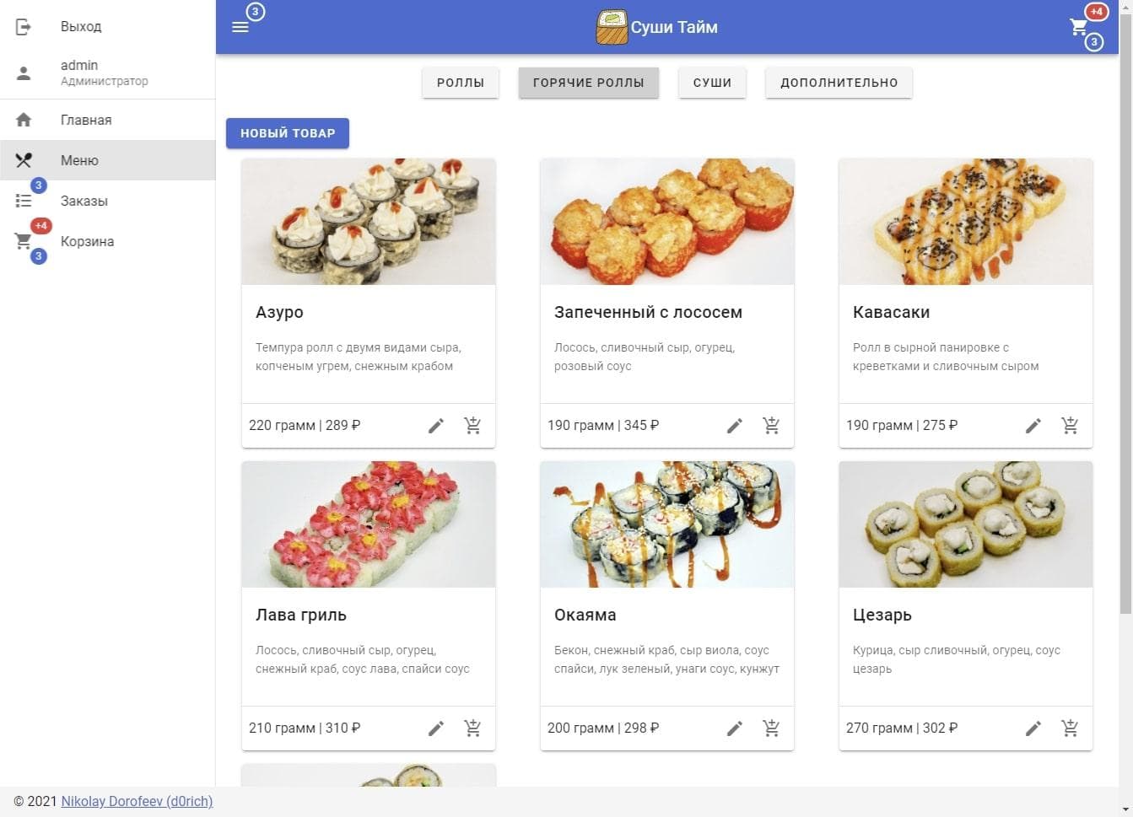The height and width of the screenshot is (817, 1133).
Task: Open the Nikolay Dorofeev footer link
Action: [x=137, y=802]
